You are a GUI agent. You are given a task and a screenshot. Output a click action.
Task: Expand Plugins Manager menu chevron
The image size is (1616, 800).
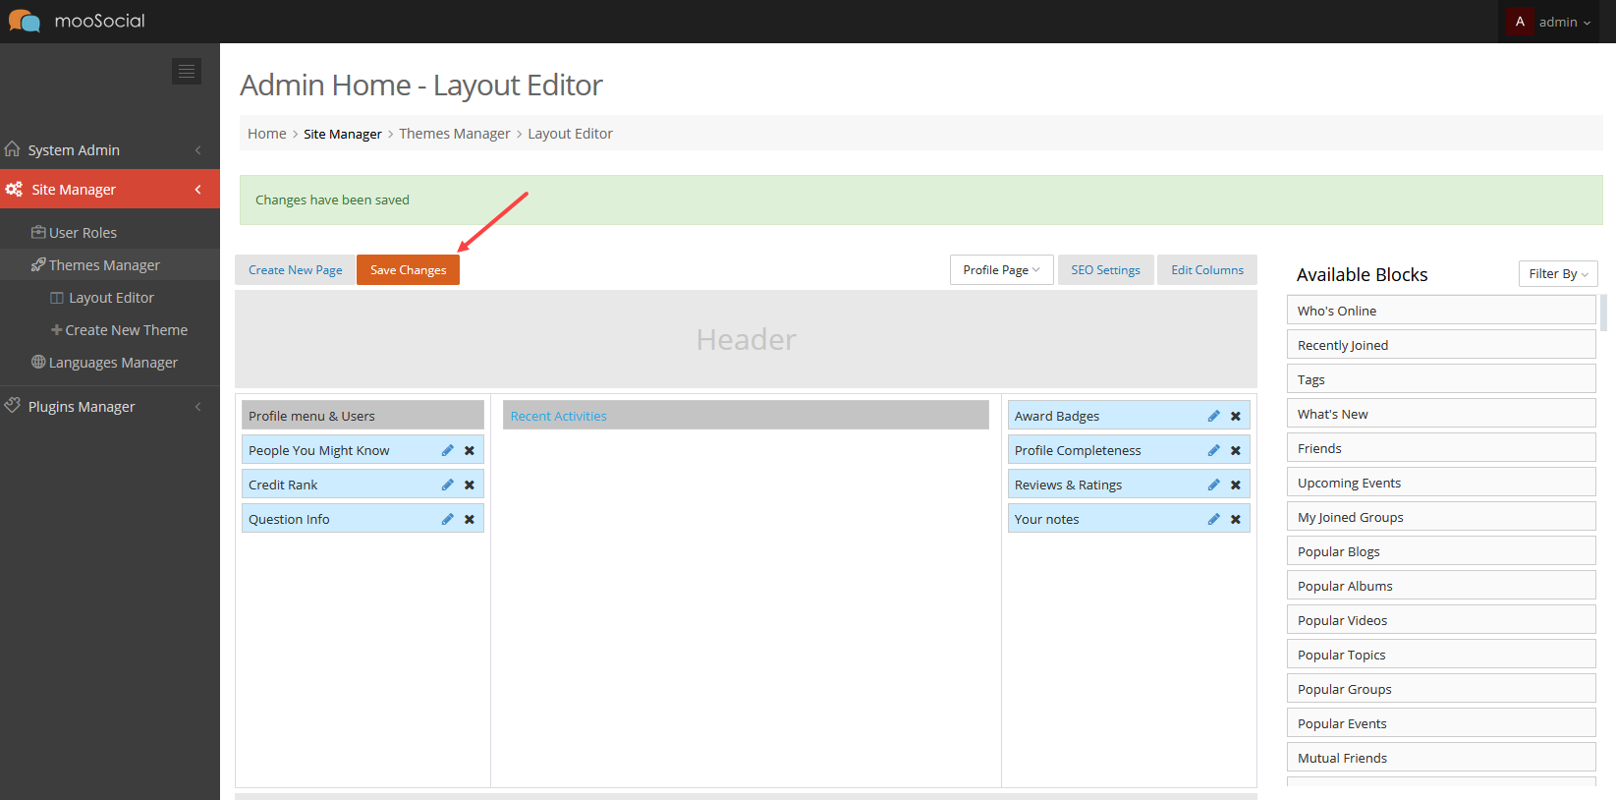pyautogui.click(x=198, y=407)
